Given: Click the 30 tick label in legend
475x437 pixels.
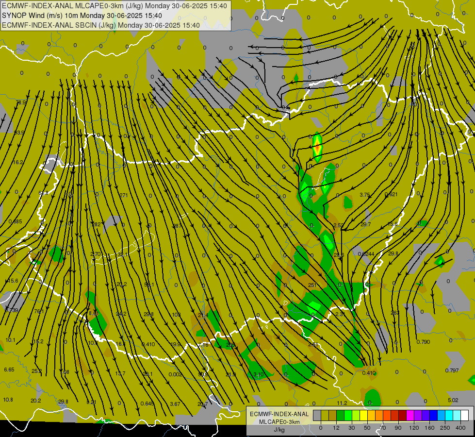Looking at the screenshot, I should point(352,428).
